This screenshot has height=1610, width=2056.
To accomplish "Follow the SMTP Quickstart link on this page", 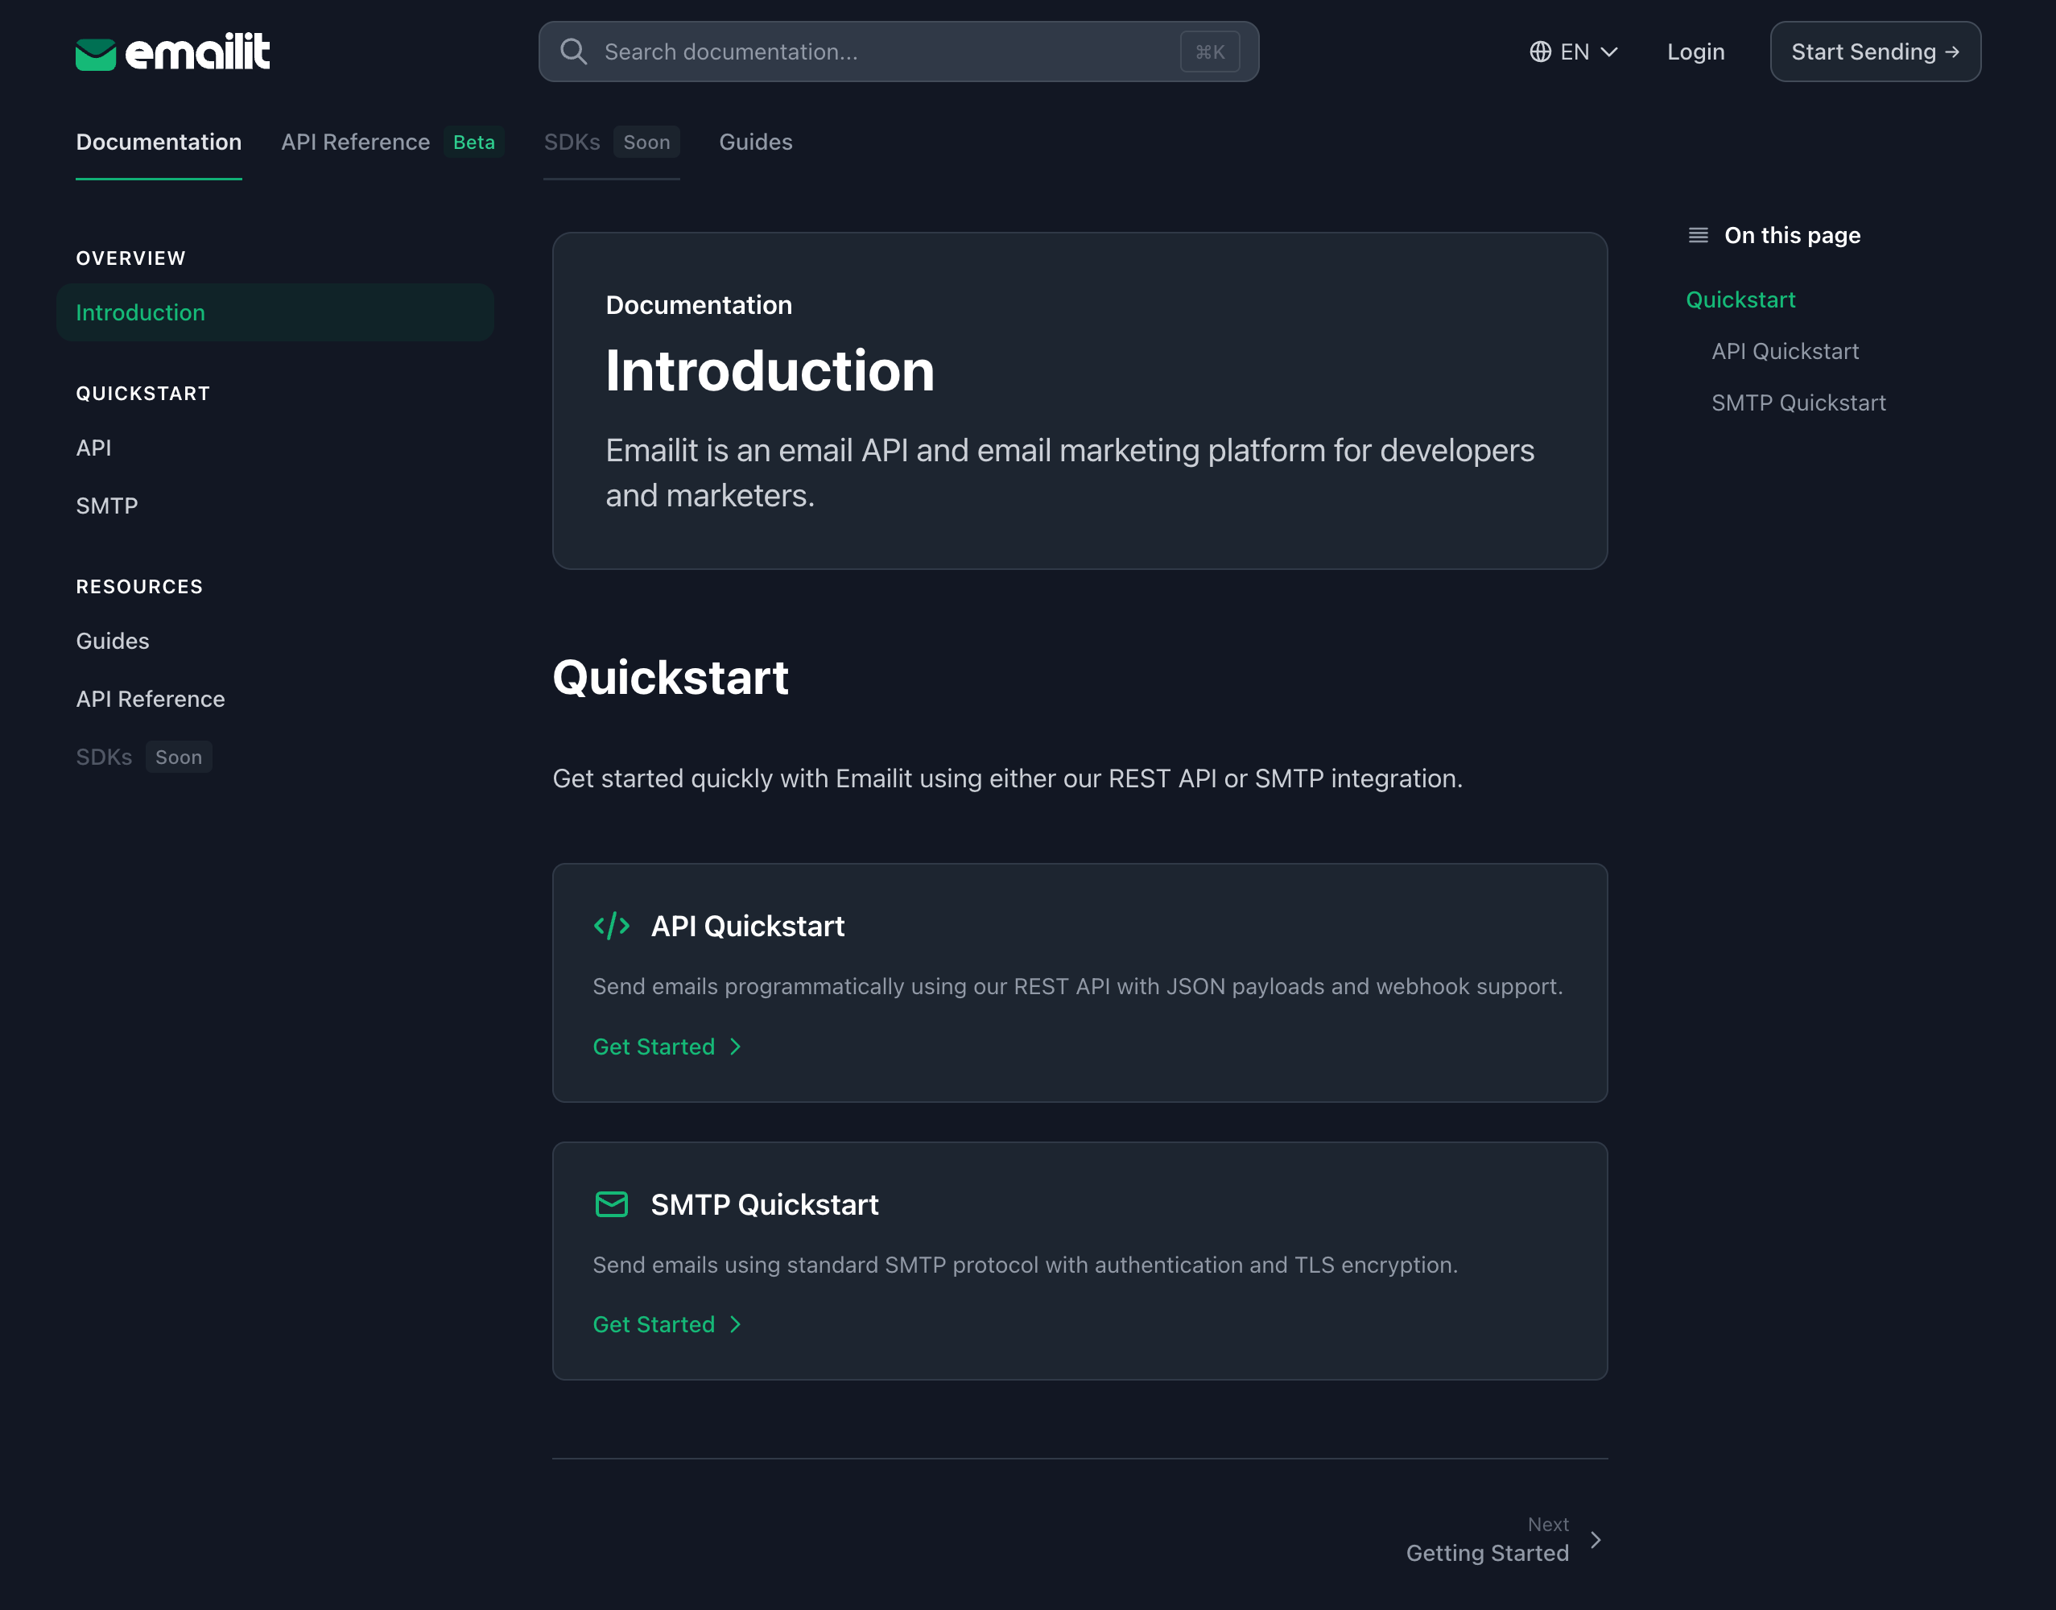I will (1798, 402).
